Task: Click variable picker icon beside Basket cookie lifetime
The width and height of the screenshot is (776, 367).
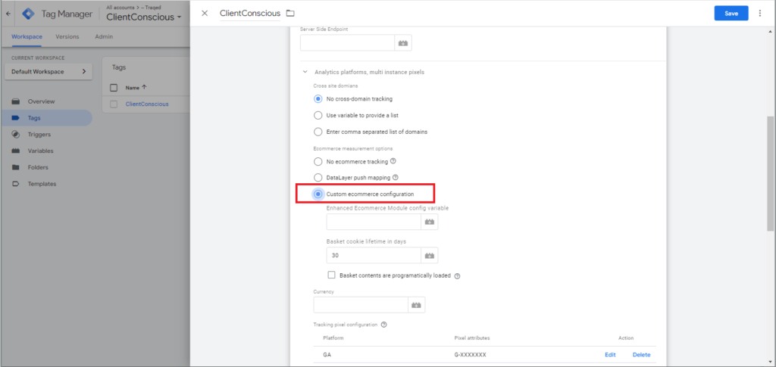Action: pos(428,256)
